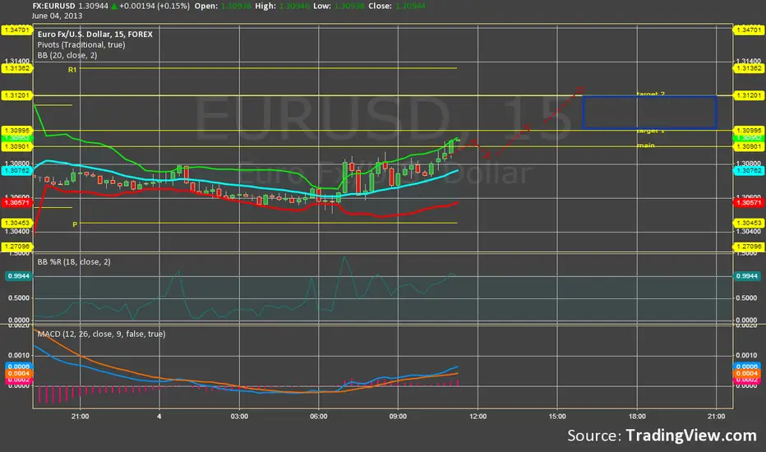
Task: Click the 1.31362 label on the left price scale
Action: (17, 68)
